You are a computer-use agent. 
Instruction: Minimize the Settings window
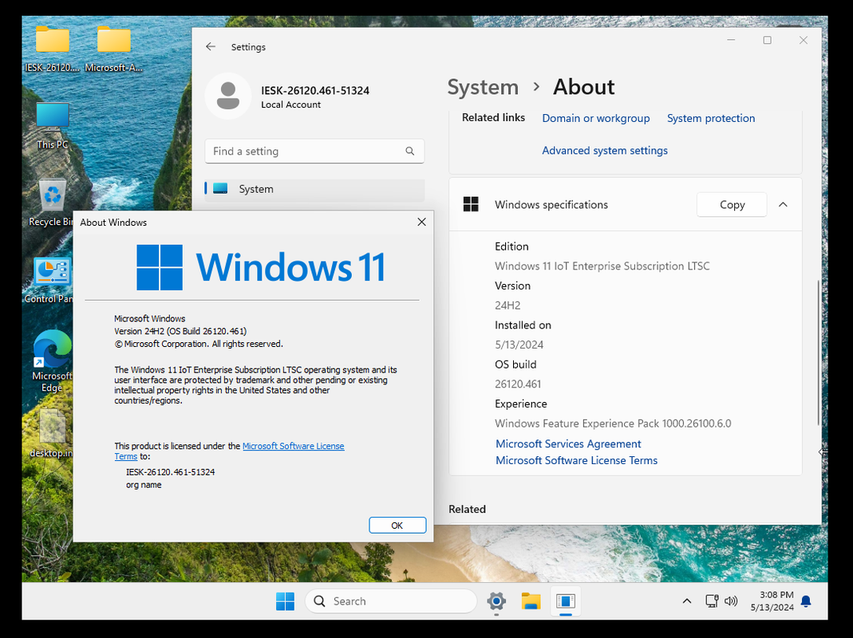click(x=731, y=40)
